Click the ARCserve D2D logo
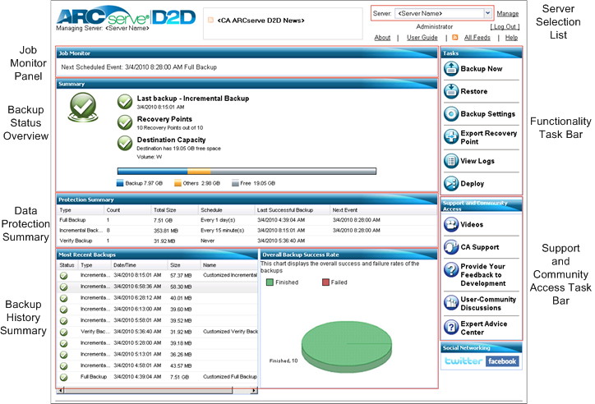The width and height of the screenshot is (595, 404). tap(126, 16)
